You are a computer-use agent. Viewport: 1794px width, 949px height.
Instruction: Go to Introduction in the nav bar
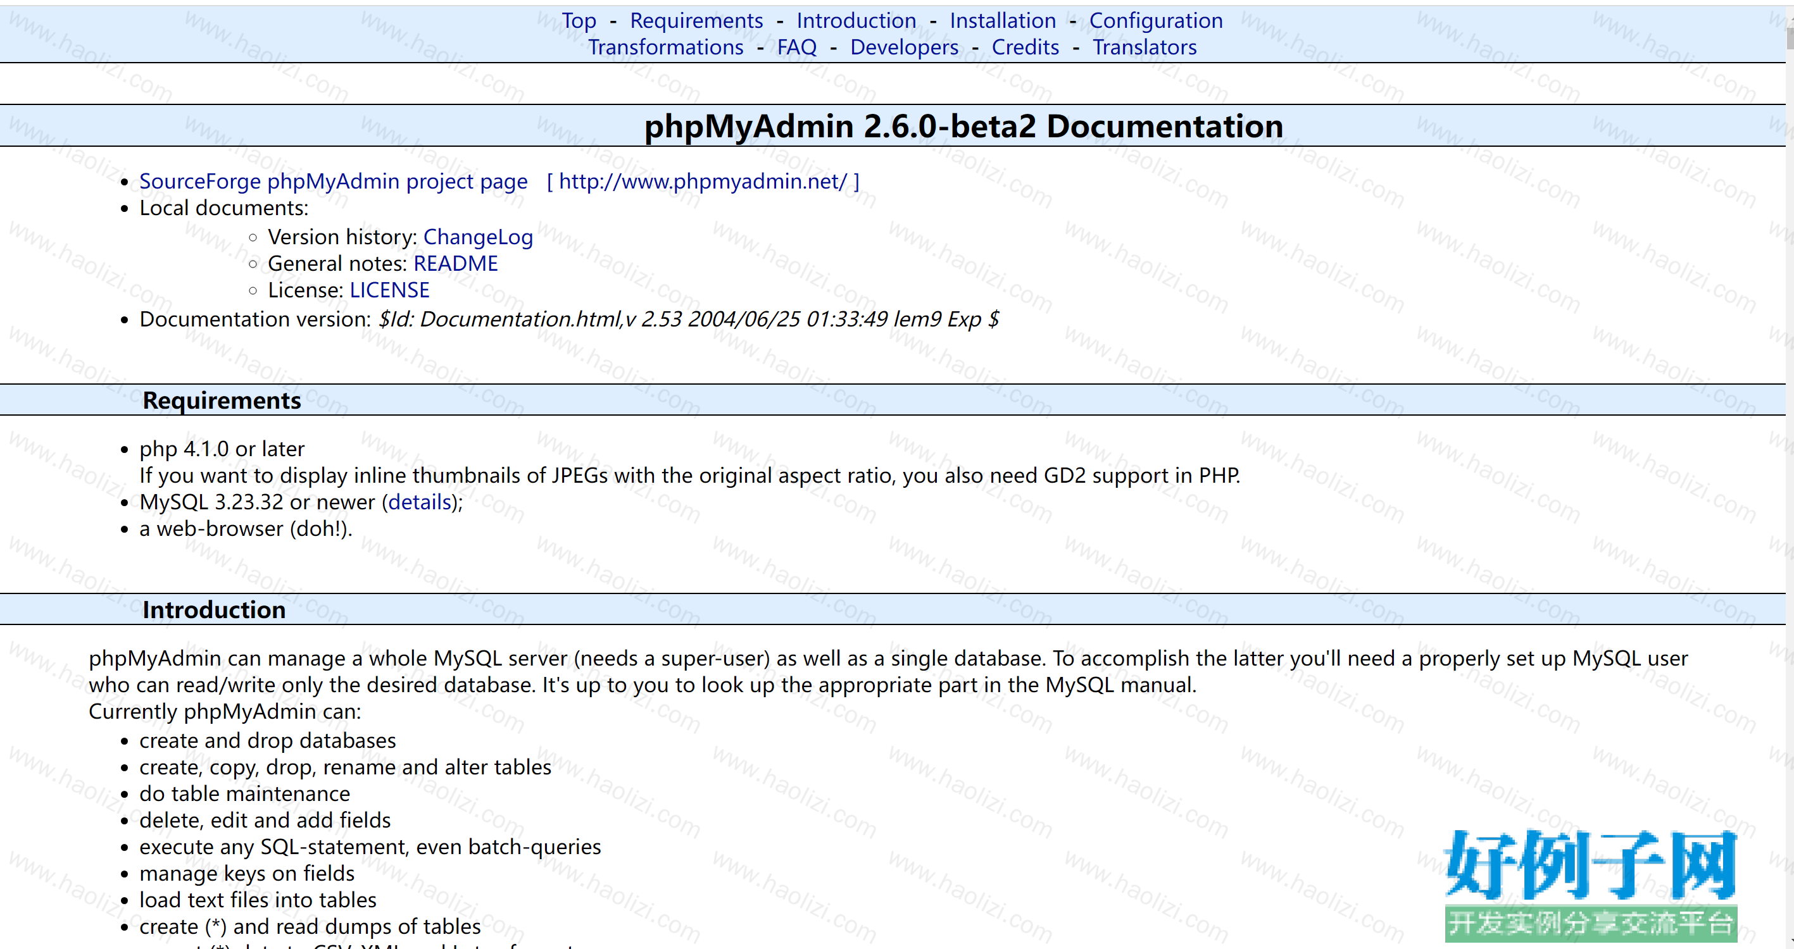pyautogui.click(x=856, y=21)
